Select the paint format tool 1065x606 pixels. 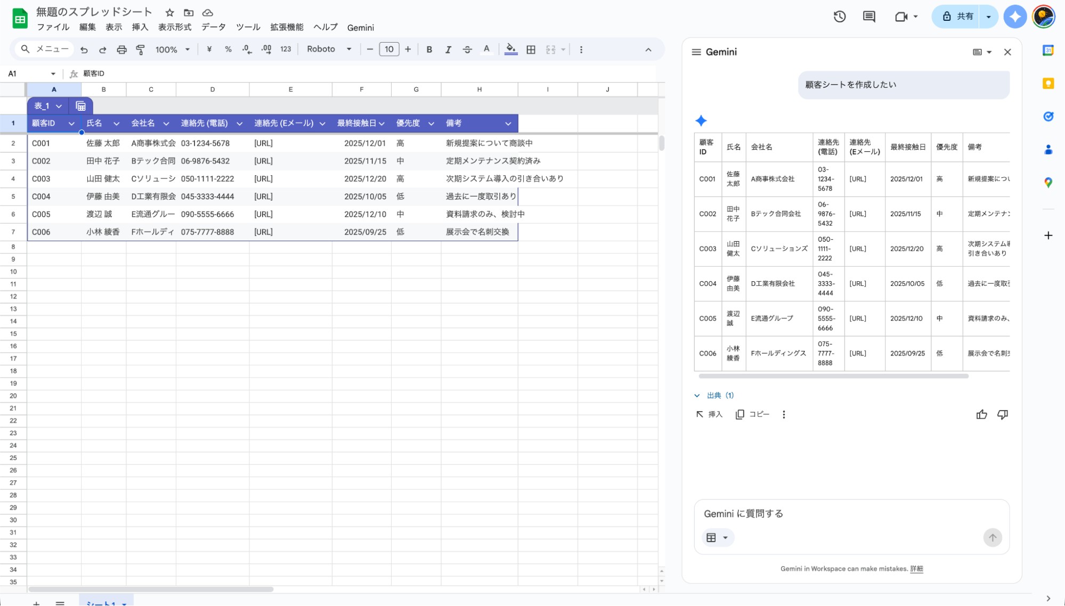coord(140,49)
